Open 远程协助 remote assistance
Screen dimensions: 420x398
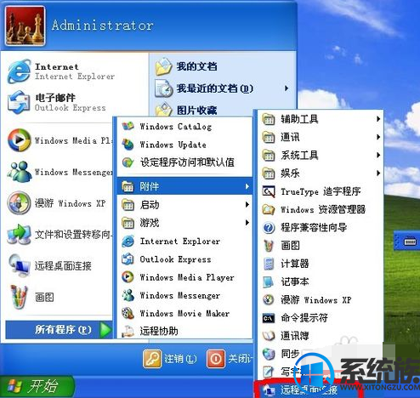[184, 331]
